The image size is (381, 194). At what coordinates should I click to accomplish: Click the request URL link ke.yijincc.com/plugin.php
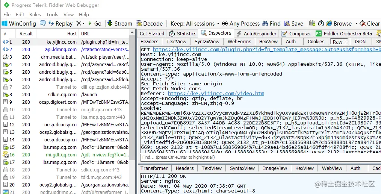click(267, 50)
